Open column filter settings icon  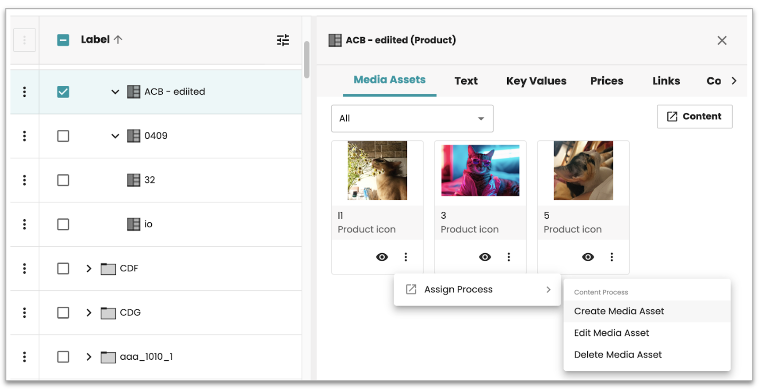coord(283,40)
